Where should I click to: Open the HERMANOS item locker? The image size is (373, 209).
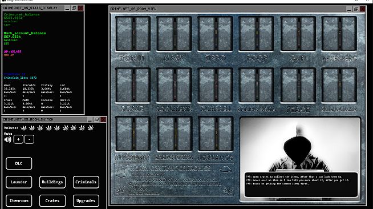215,134
